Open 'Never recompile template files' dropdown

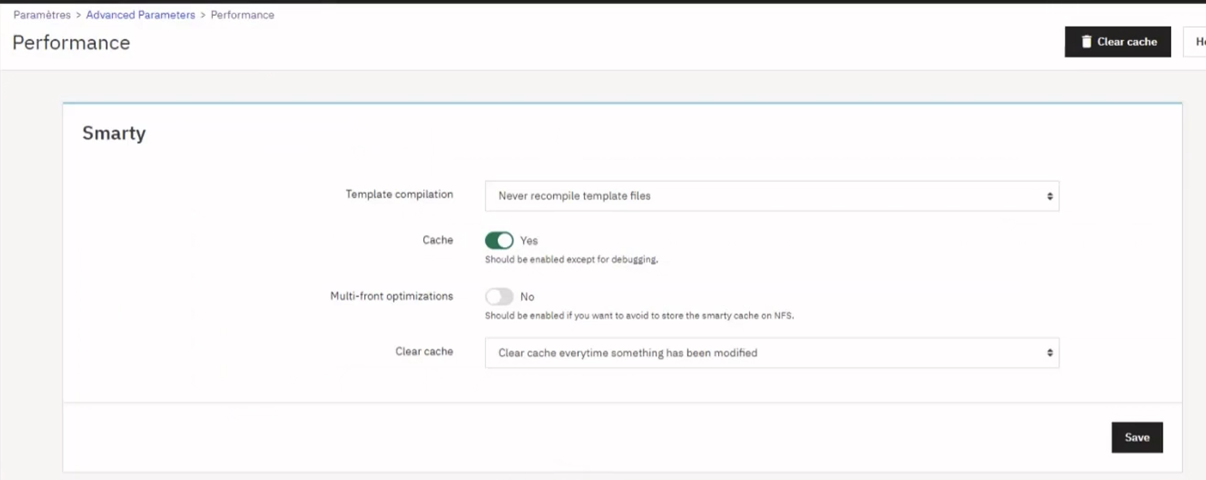point(771,196)
